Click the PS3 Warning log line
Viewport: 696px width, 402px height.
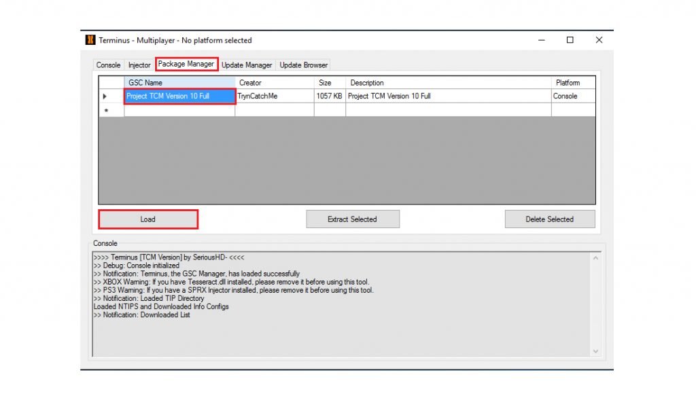[234, 290]
